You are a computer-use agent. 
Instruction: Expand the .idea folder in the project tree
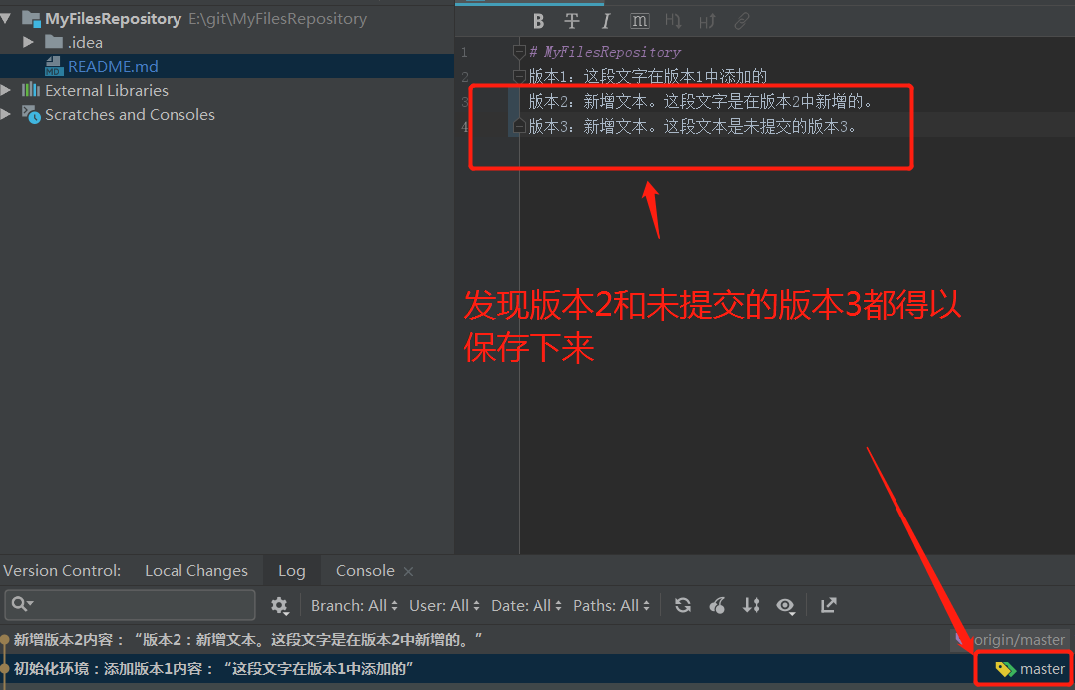click(29, 42)
